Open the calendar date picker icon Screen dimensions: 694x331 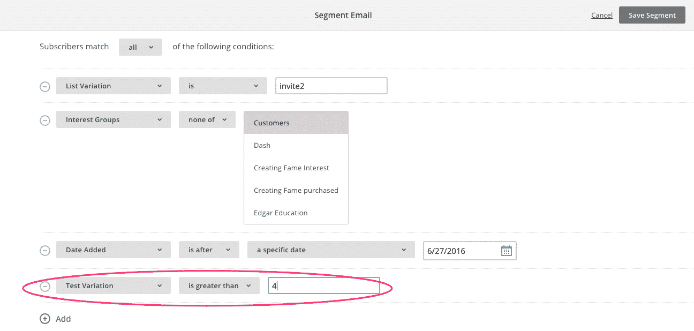click(506, 251)
